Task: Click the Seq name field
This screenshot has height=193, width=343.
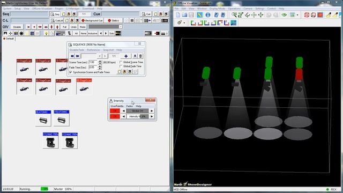Action: 29,14
